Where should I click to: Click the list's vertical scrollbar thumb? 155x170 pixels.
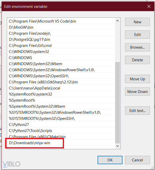[117, 103]
